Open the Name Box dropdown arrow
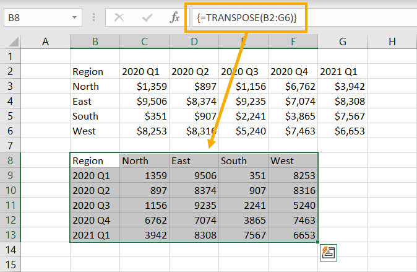This screenshot has height=272, width=417. tap(74, 17)
